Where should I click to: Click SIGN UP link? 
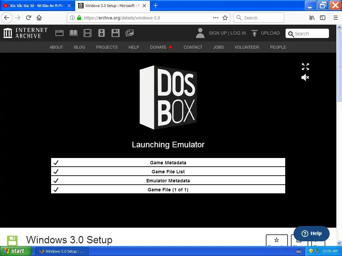[x=217, y=33]
